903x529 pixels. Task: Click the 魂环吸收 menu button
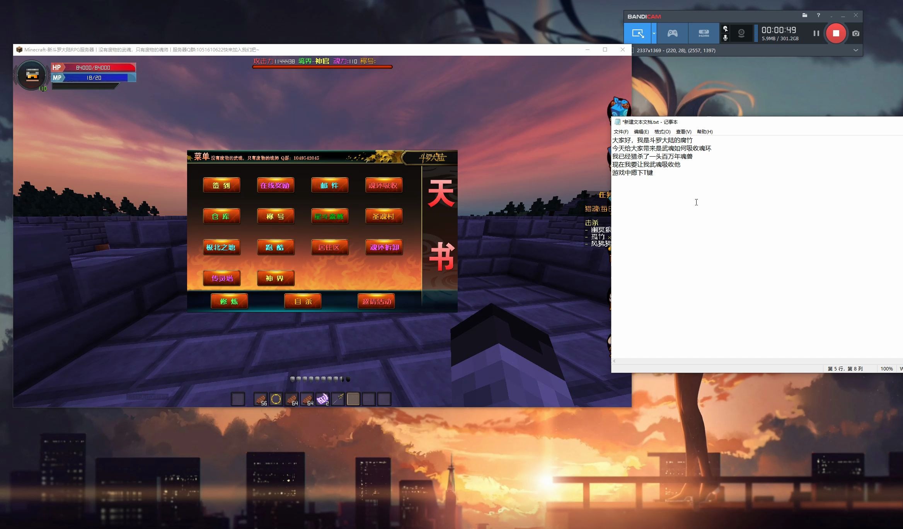[383, 186]
